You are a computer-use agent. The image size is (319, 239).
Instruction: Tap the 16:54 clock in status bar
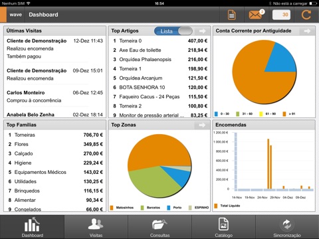point(159,3)
